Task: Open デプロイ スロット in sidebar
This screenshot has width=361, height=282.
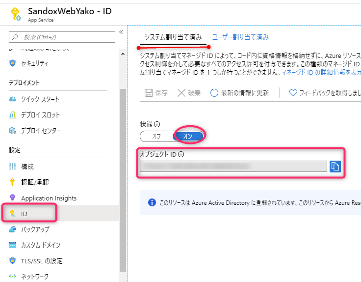Action: pos(40,115)
